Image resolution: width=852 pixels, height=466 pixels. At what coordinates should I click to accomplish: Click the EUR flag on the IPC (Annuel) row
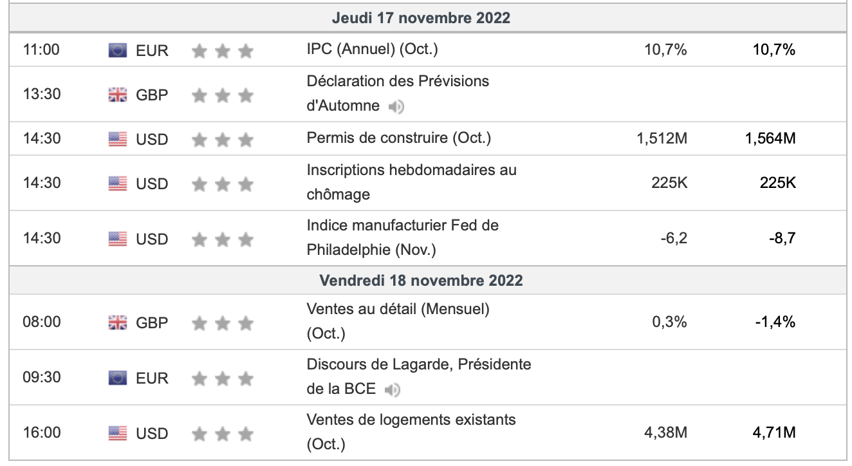(118, 50)
